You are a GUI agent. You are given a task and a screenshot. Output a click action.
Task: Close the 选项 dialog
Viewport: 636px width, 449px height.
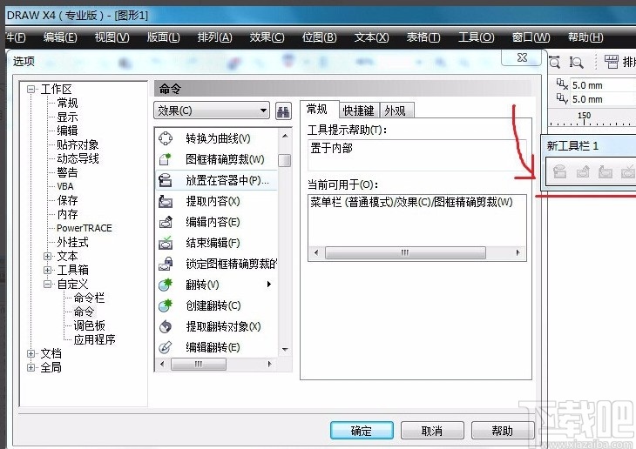click(522, 58)
